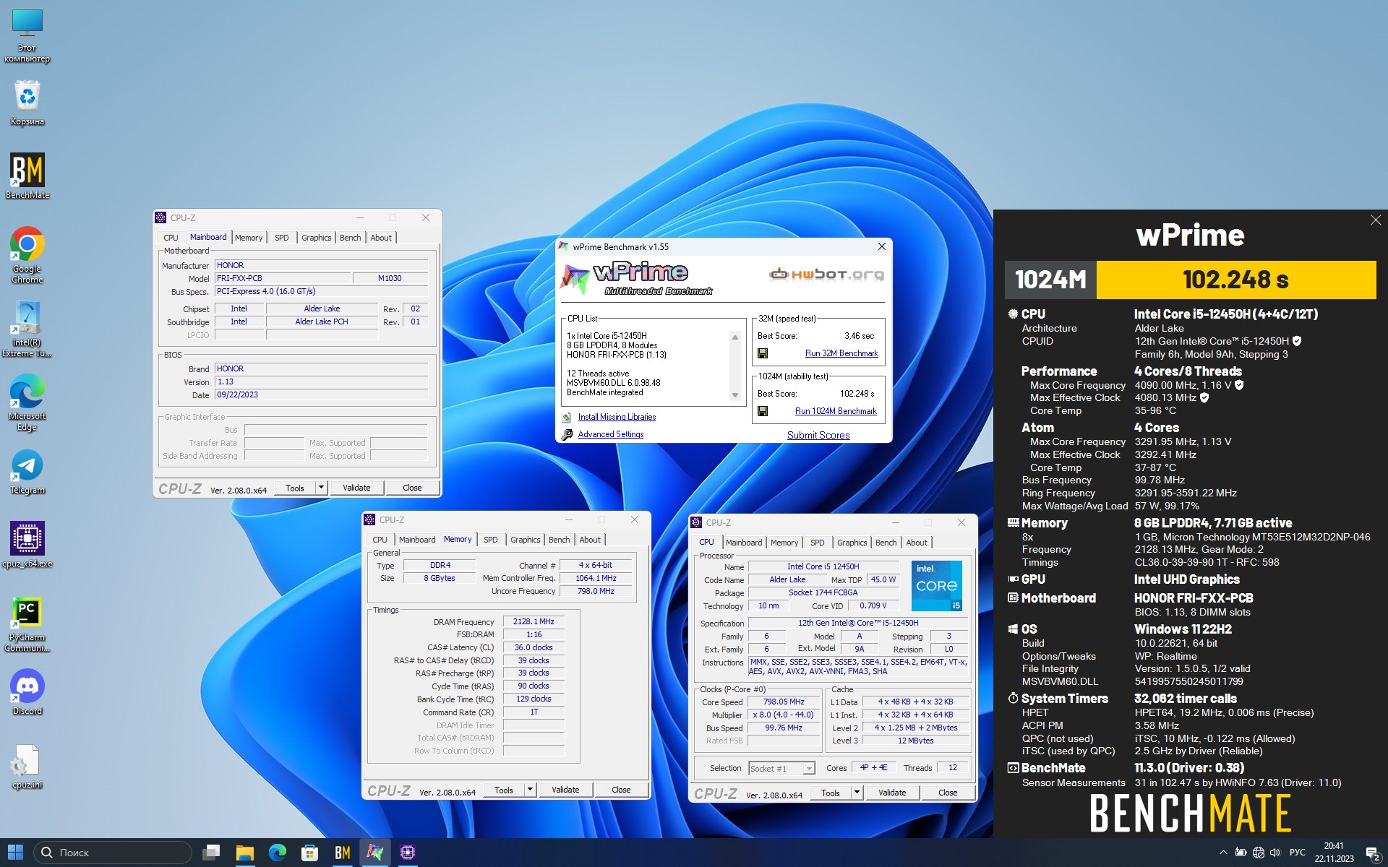Click Validate in CPU tab CPU-Z window
Image resolution: width=1388 pixels, height=867 pixels.
click(892, 793)
